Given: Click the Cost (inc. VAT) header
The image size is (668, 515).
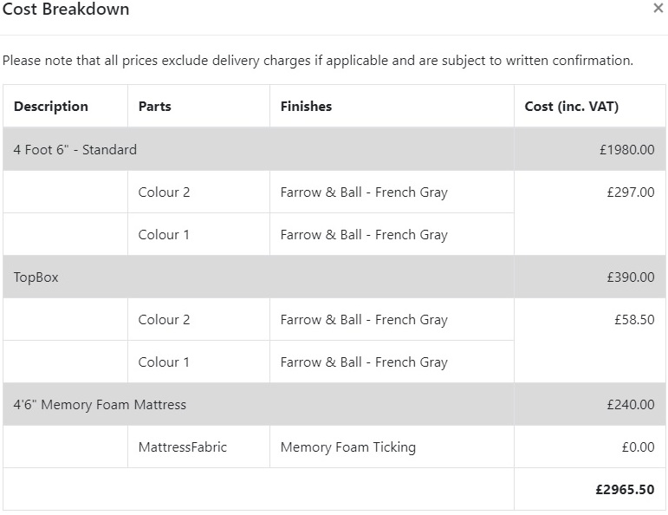Looking at the screenshot, I should click(572, 107).
